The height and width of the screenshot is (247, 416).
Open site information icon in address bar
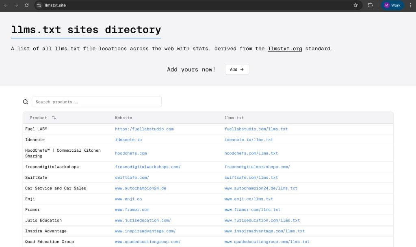click(39, 5)
